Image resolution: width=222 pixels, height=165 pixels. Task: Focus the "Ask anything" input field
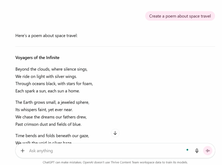coord(102,151)
